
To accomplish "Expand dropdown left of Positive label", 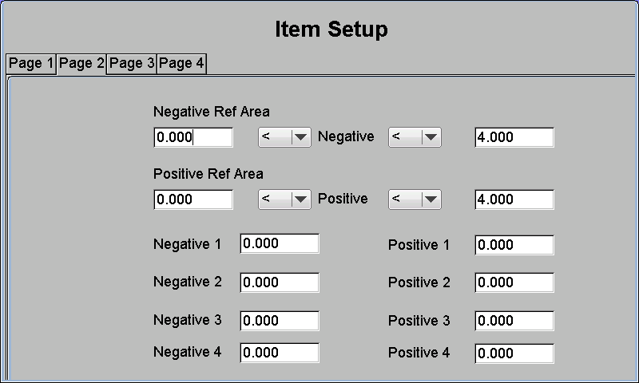I will pos(284,199).
